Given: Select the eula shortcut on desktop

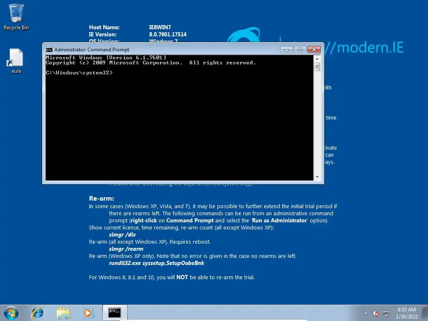Looking at the screenshot, I should [x=16, y=61].
